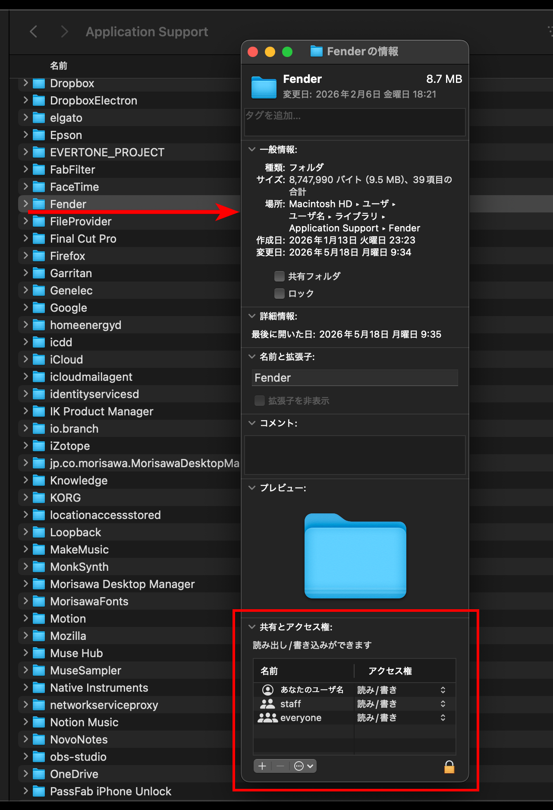The image size is (553, 810).
Task: Click the Dropbox folder icon
Action: pyautogui.click(x=39, y=83)
